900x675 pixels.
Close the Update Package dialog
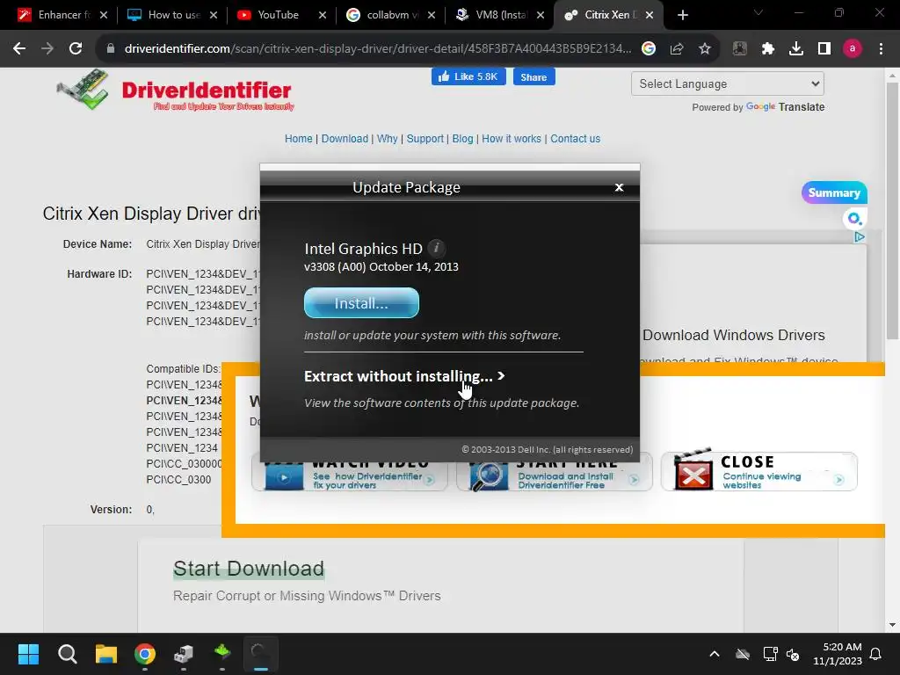pos(619,187)
